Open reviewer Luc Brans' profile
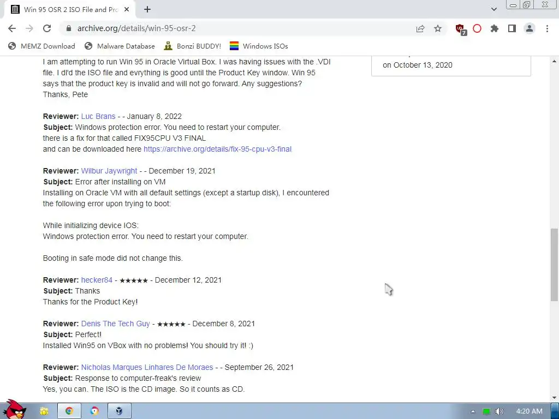This screenshot has height=419, width=559. click(x=98, y=117)
